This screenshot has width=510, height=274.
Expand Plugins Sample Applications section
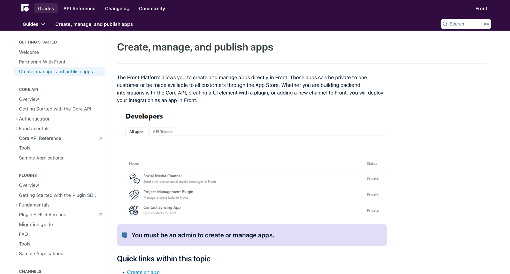(16, 254)
